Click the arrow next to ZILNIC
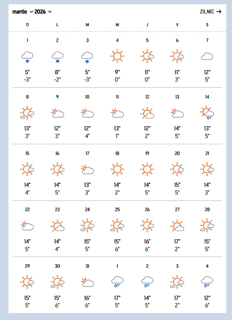This screenshot has height=320, width=232. [x=219, y=12]
